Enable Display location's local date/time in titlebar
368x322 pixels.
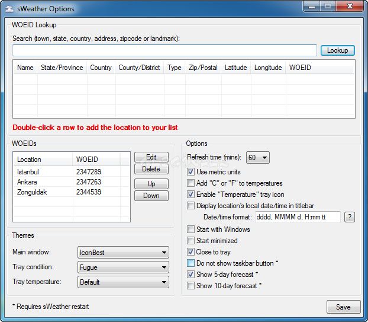point(191,206)
